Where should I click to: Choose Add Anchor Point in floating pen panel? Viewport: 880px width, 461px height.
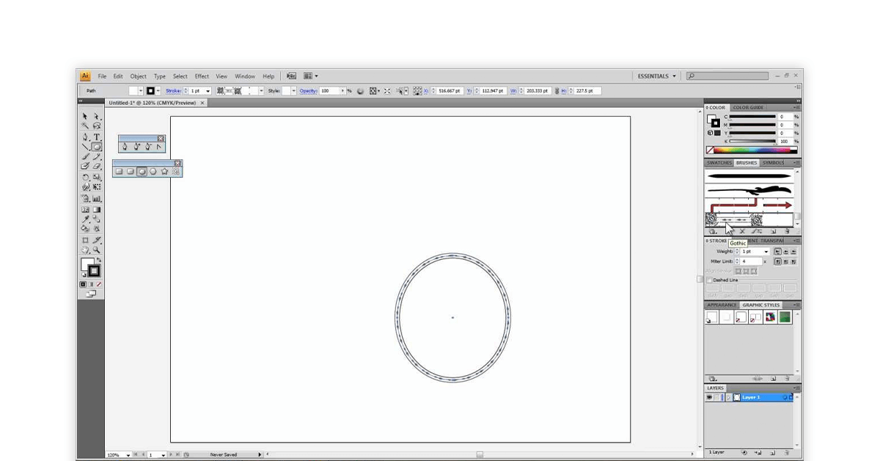(x=136, y=147)
